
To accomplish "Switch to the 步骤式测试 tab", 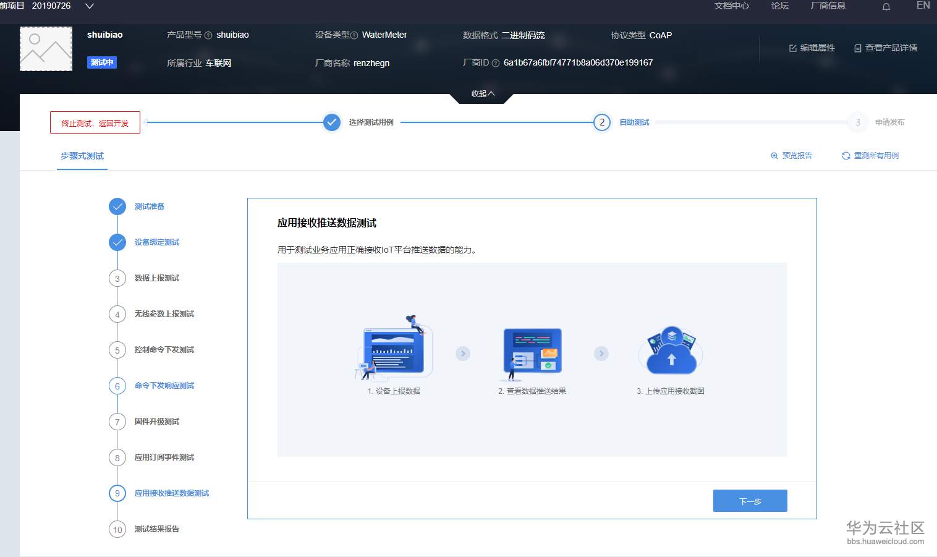I will click(82, 156).
